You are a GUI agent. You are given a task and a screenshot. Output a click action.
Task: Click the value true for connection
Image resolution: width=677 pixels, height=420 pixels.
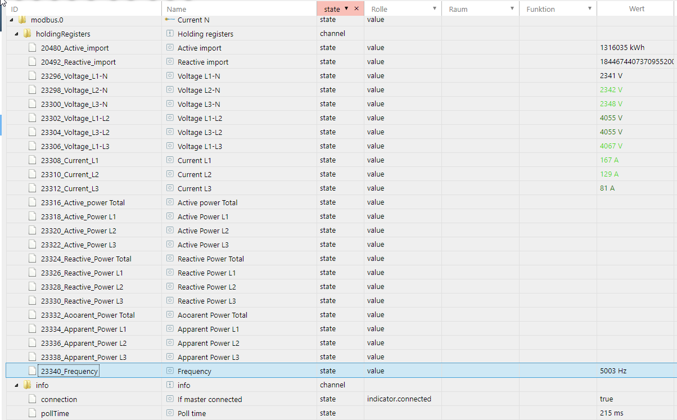607,399
